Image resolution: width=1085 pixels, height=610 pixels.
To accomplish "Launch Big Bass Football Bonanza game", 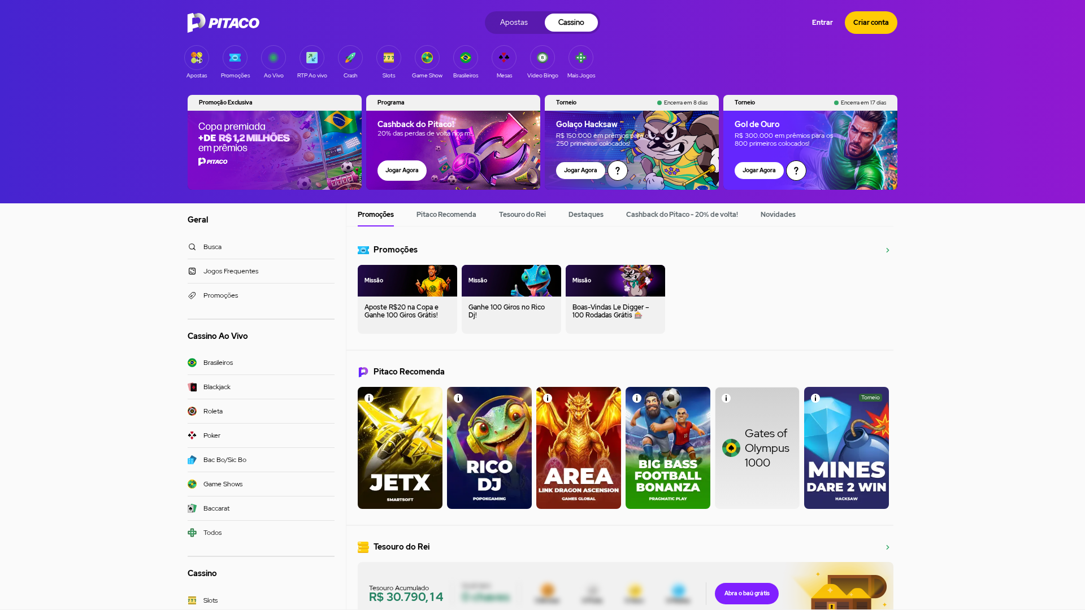I will tap(668, 448).
